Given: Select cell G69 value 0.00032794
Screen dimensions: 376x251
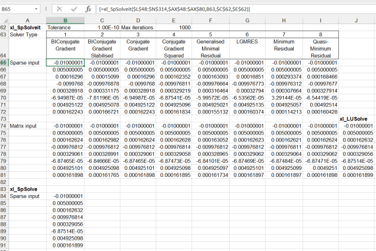Looking at the screenshot, I should [x=247, y=91].
